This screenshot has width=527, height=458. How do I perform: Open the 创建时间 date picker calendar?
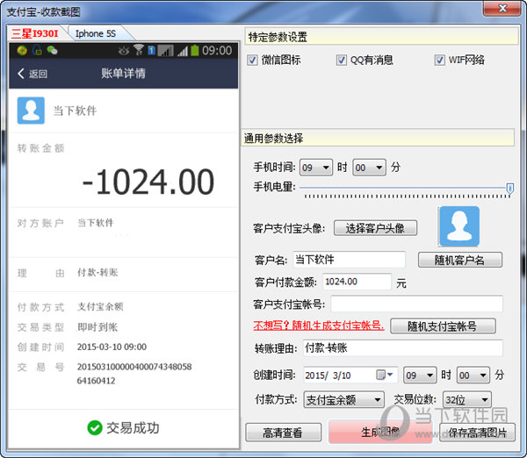click(x=385, y=375)
